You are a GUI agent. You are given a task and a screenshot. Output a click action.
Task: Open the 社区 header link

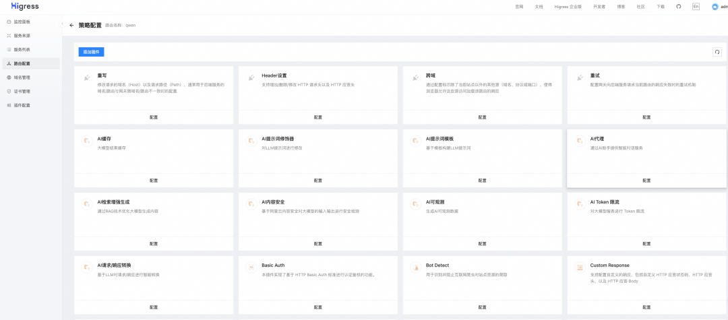pyautogui.click(x=641, y=7)
